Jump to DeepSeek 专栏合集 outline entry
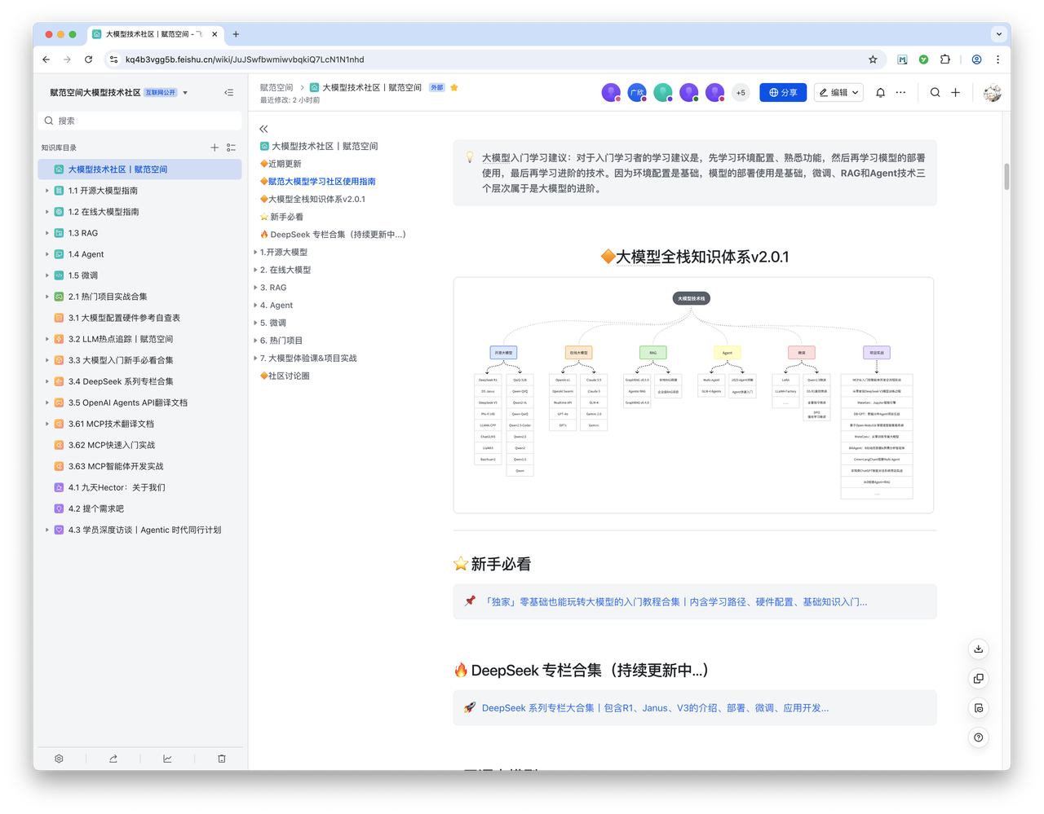This screenshot has width=1044, height=814. click(333, 235)
